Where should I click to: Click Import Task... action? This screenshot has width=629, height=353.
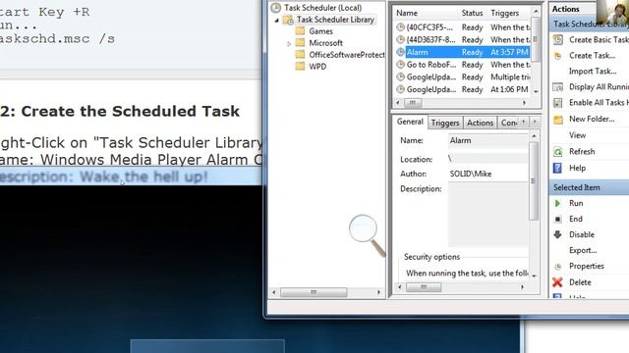[x=593, y=72]
